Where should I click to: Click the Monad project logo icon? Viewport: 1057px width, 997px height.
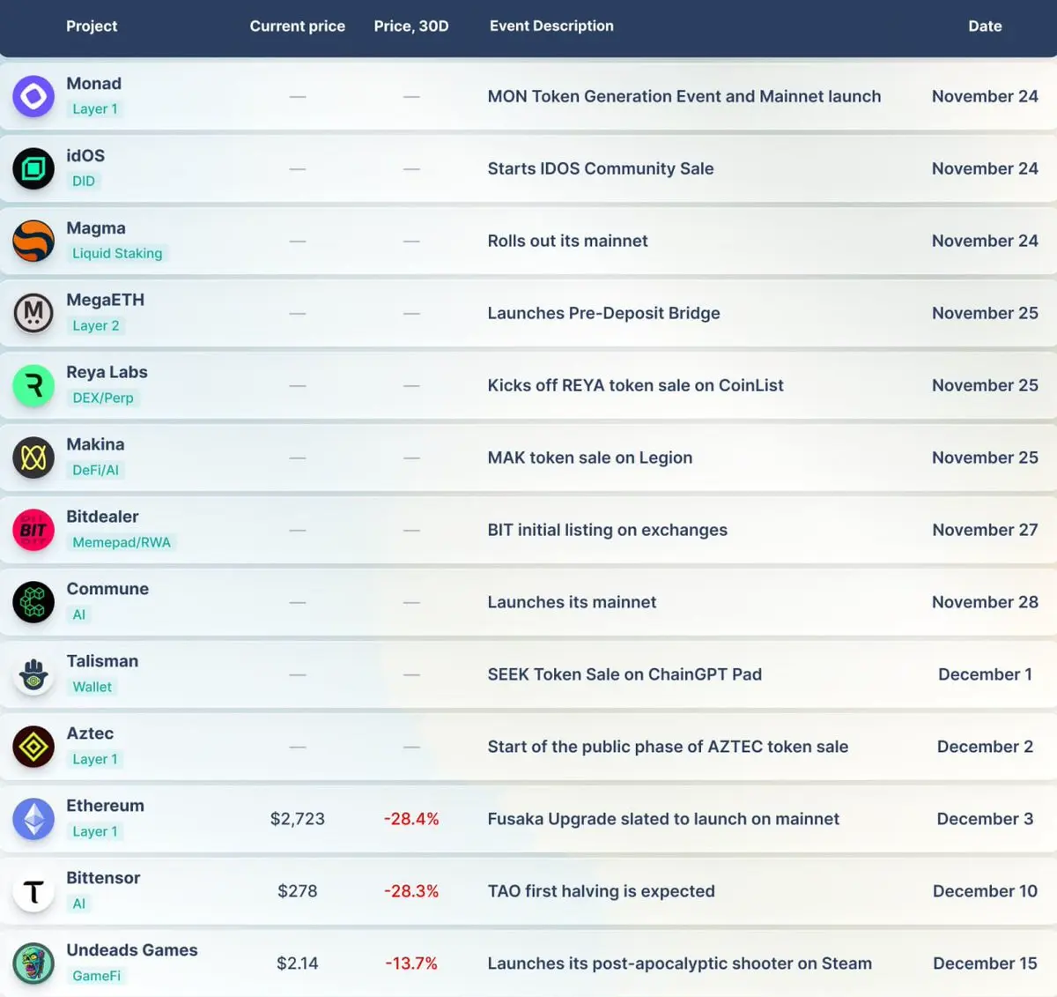[x=33, y=96]
